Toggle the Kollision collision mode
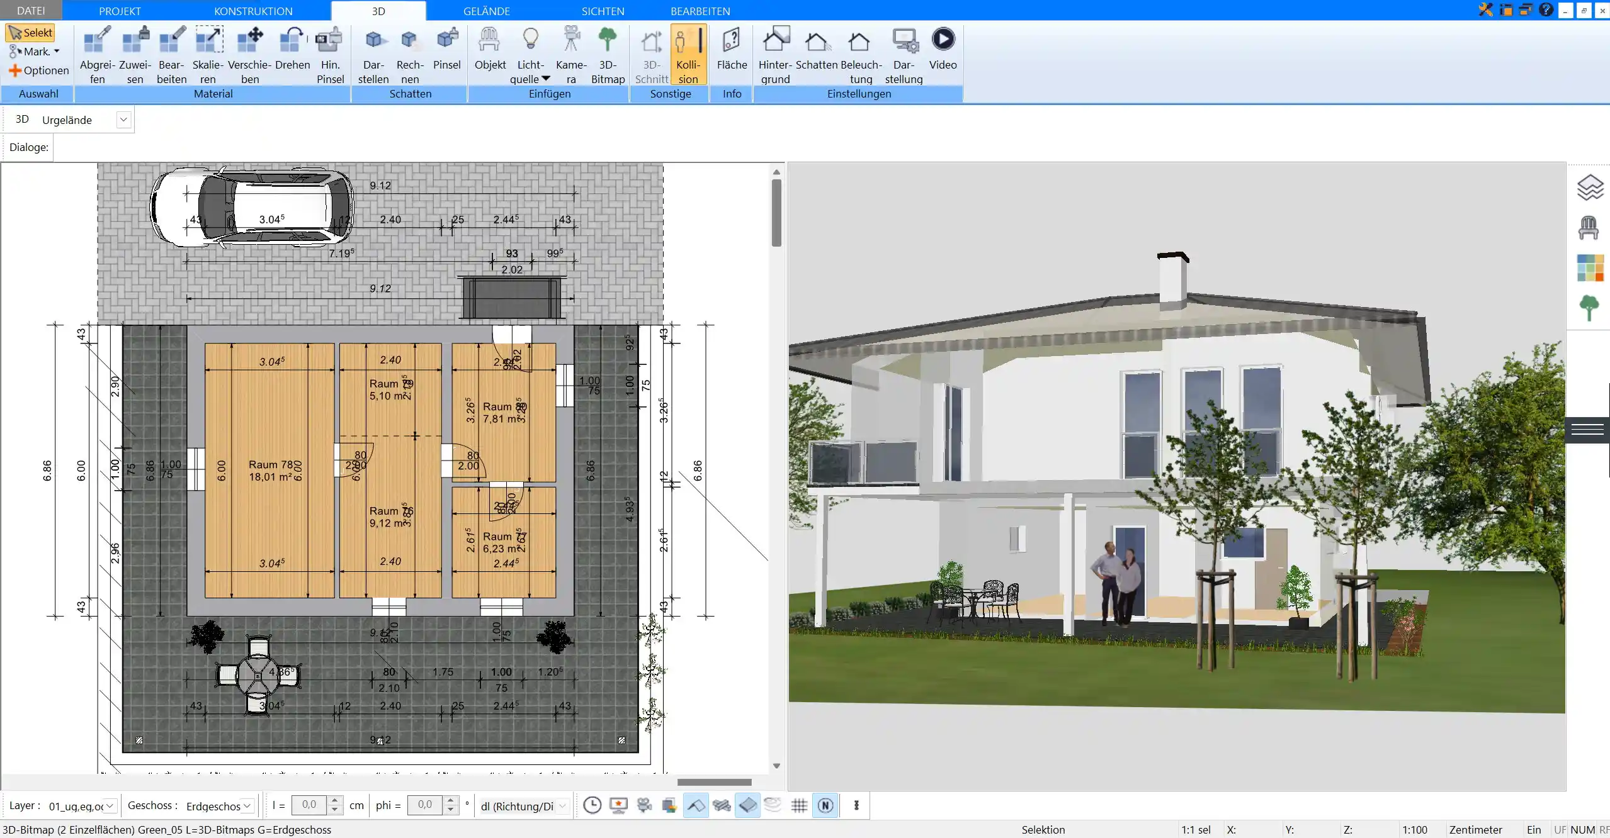The image size is (1610, 838). coord(688,55)
